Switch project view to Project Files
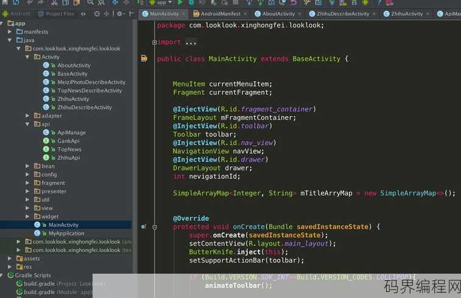 pyautogui.click(x=56, y=13)
